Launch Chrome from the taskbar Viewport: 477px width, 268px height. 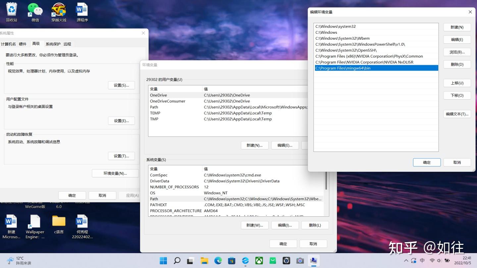[x=218, y=260]
